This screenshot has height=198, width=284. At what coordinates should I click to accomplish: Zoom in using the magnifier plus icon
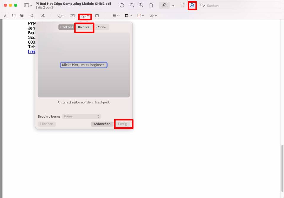[141, 5]
